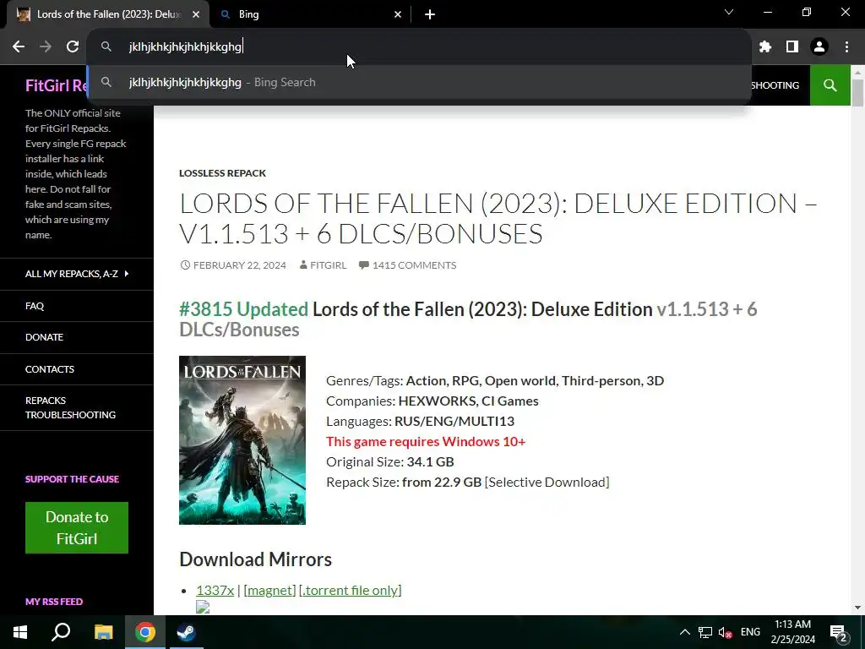
Task: Open the taskbar clock and date
Action: (x=792, y=632)
